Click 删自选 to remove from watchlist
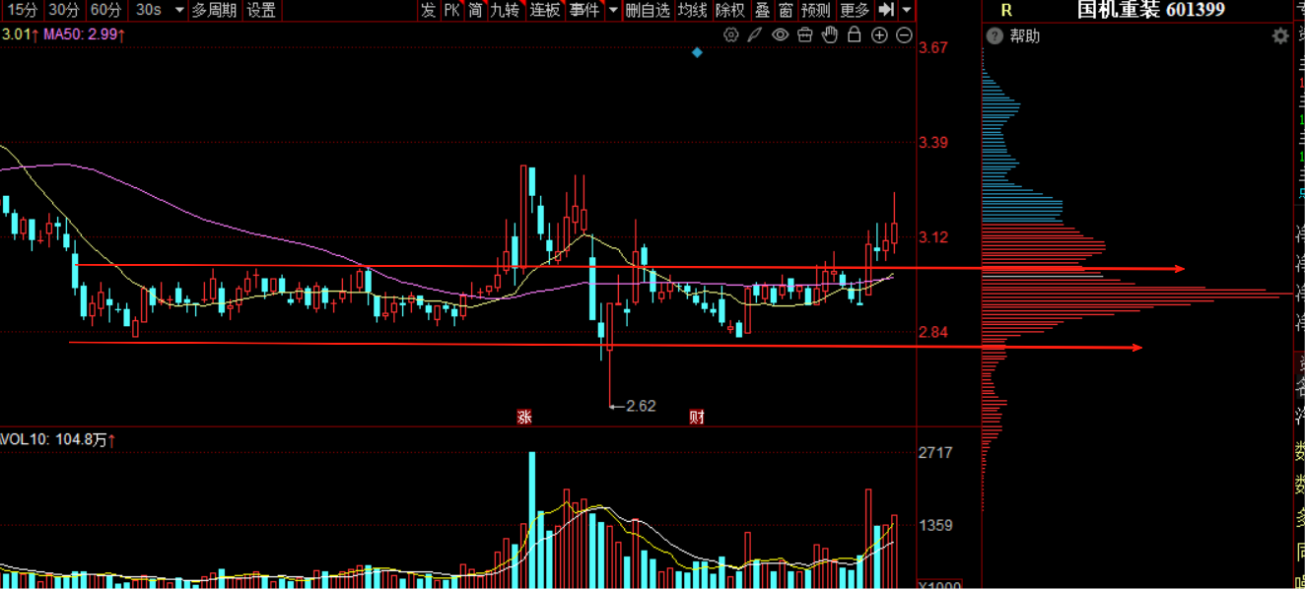Viewport: 1305px width, 589px height. point(648,10)
